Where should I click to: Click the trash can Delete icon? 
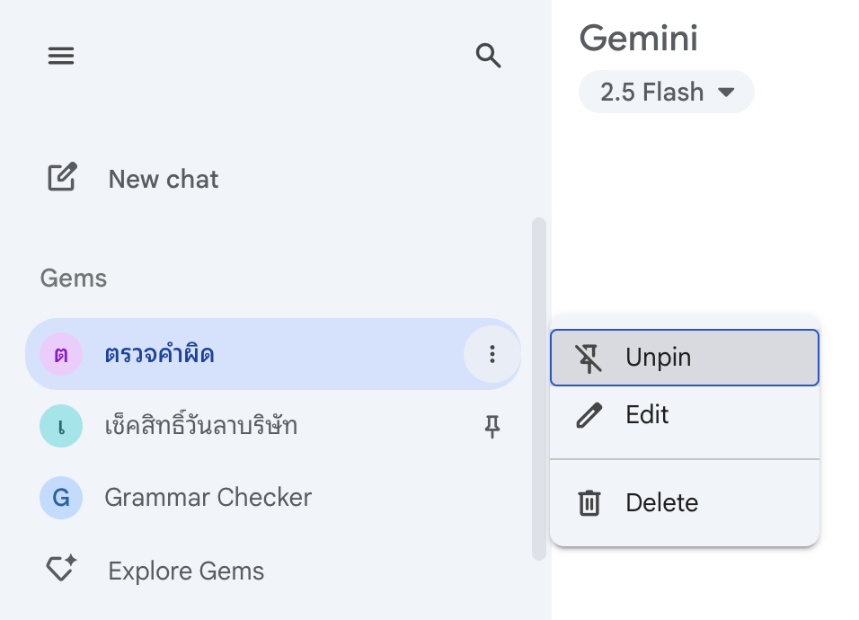pos(589,502)
